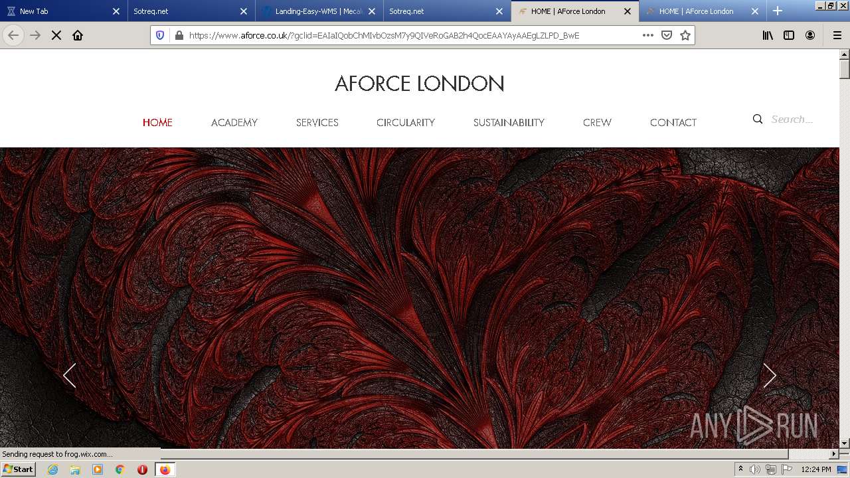Click the vertical scrollbar thumb
This screenshot has width=850, height=478.
(x=845, y=69)
